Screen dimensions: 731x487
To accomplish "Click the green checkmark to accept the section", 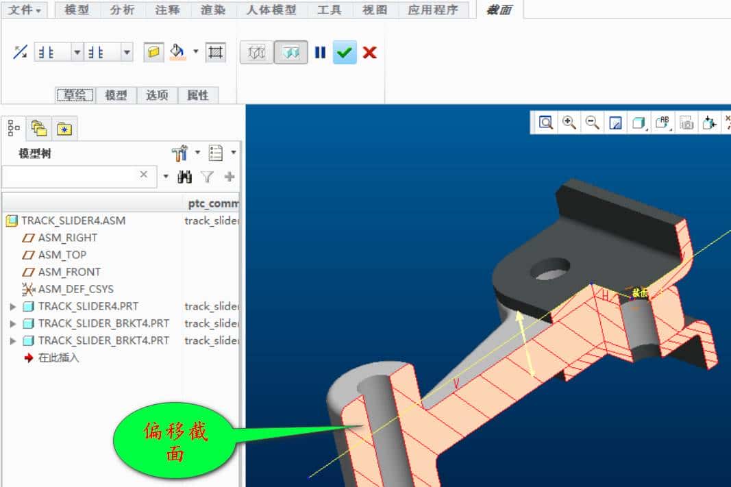I will click(345, 53).
